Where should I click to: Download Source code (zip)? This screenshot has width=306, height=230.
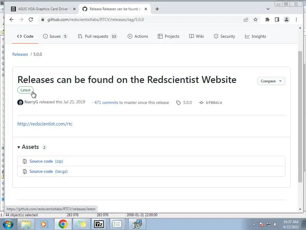46,161
